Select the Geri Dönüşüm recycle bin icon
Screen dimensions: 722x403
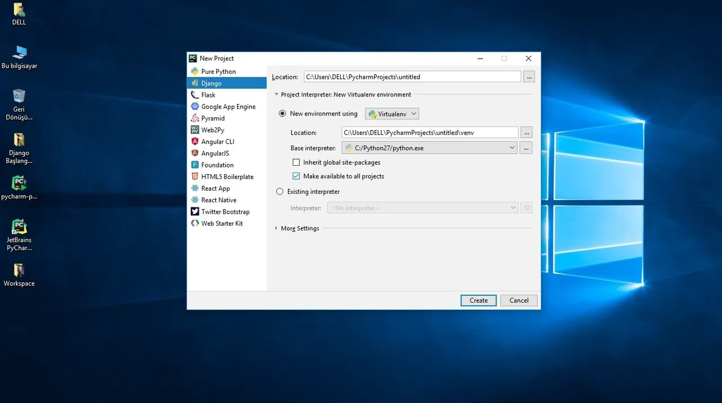click(19, 96)
